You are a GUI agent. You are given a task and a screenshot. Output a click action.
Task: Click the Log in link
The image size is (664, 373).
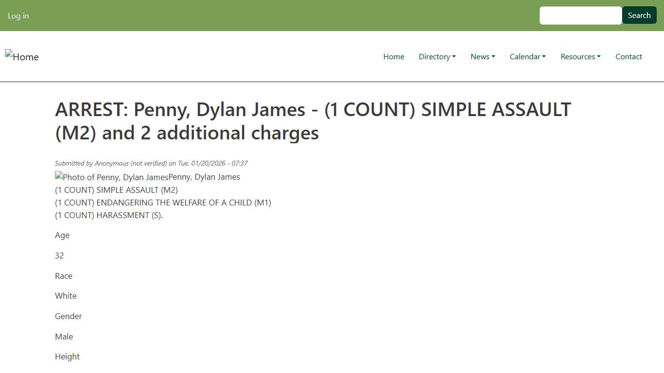[18, 16]
